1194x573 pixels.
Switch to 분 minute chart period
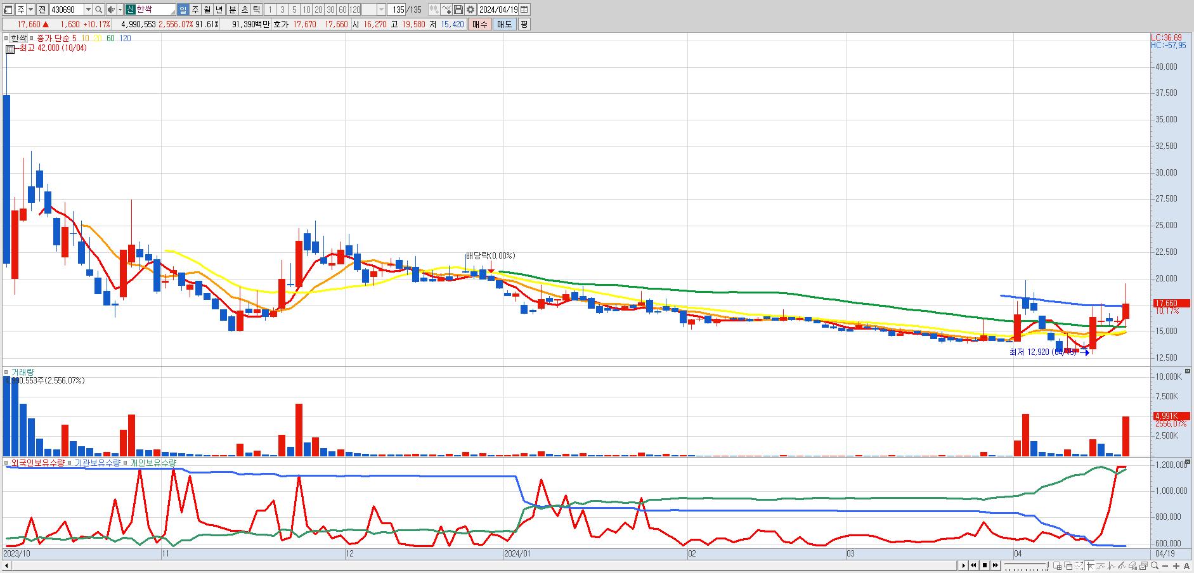tap(232, 10)
